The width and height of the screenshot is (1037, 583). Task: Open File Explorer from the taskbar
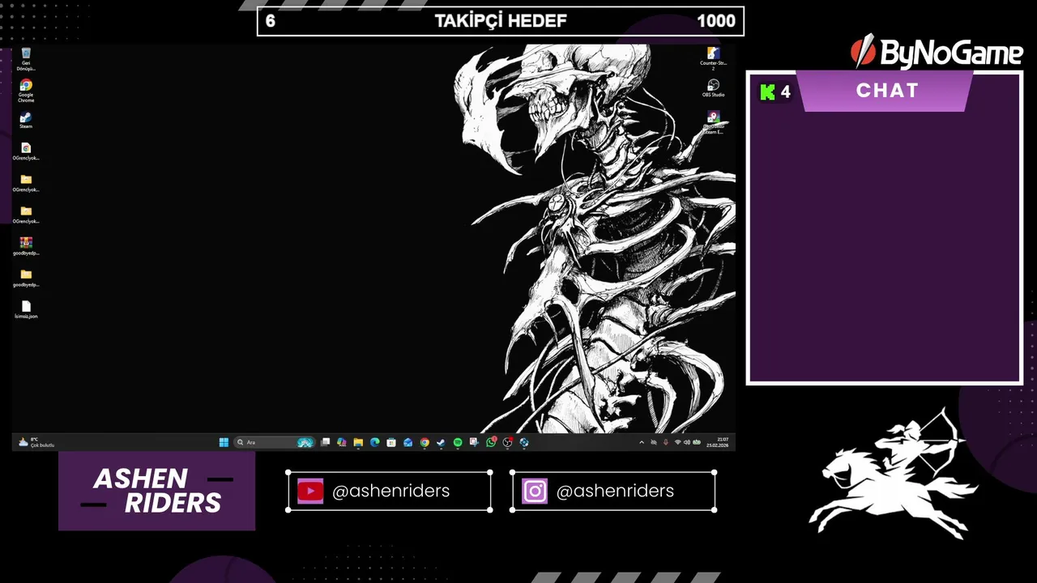358,442
